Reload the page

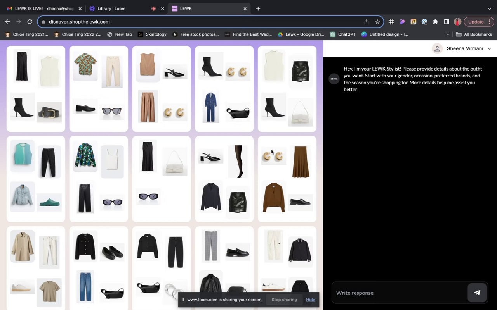click(x=30, y=22)
